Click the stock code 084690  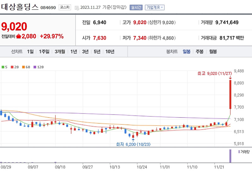[48, 8]
